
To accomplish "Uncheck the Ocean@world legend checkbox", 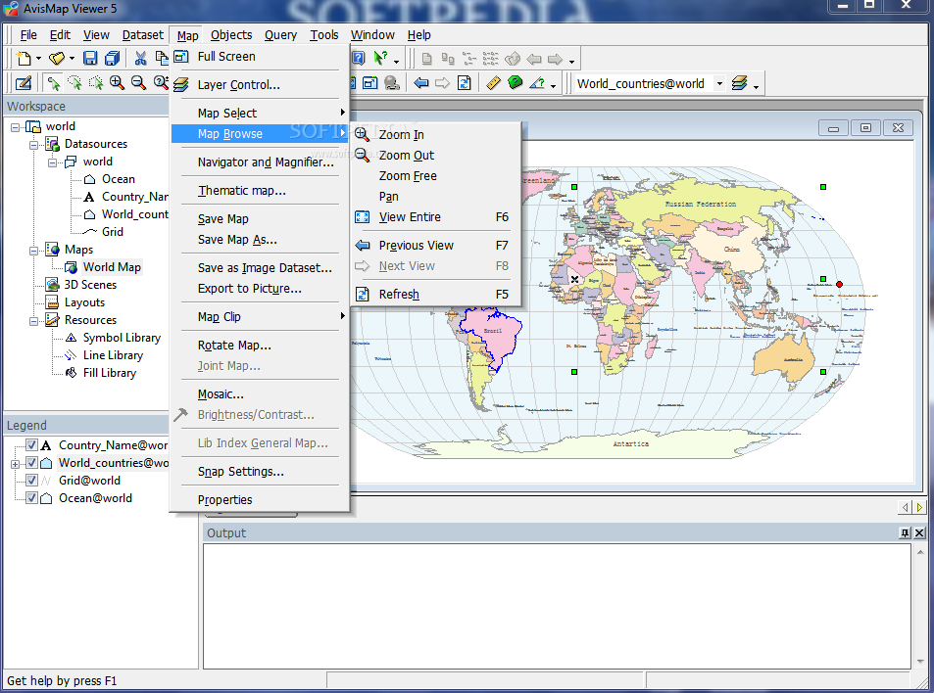I will pyautogui.click(x=31, y=498).
